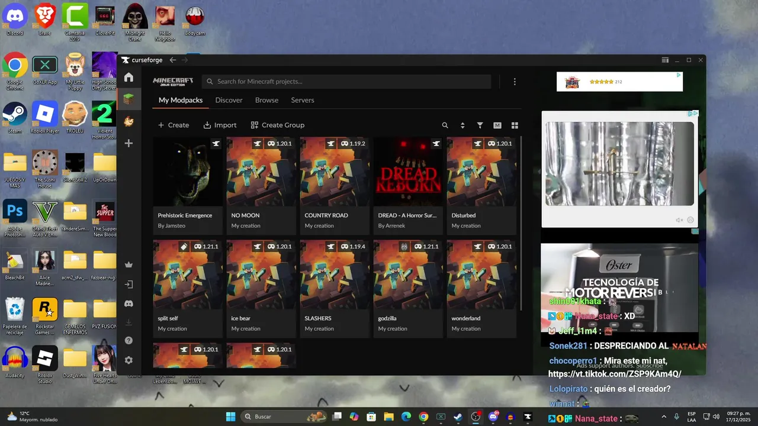Screen dimensions: 758x426
Task: Click the sign-in arrow icon in sidebar
Action: 129,284
